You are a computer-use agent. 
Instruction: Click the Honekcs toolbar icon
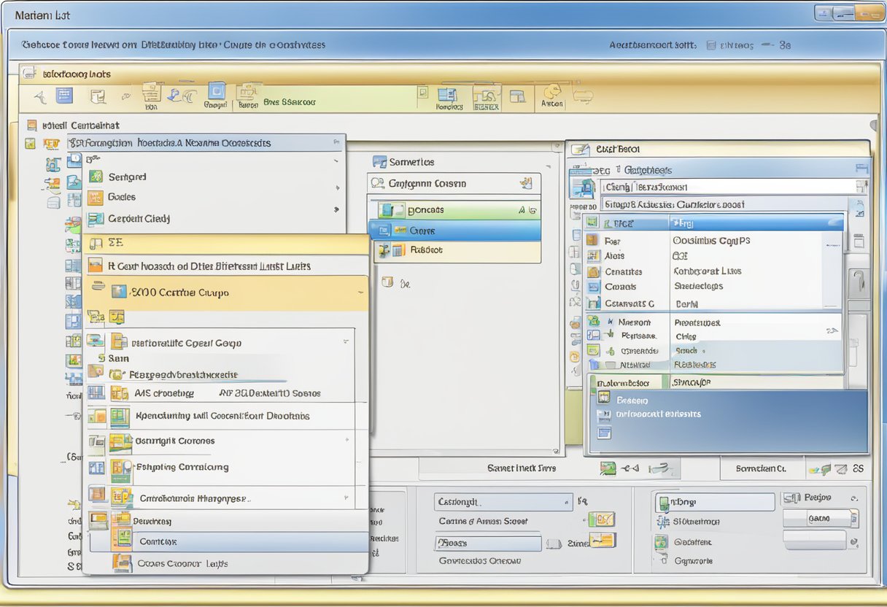point(446,95)
